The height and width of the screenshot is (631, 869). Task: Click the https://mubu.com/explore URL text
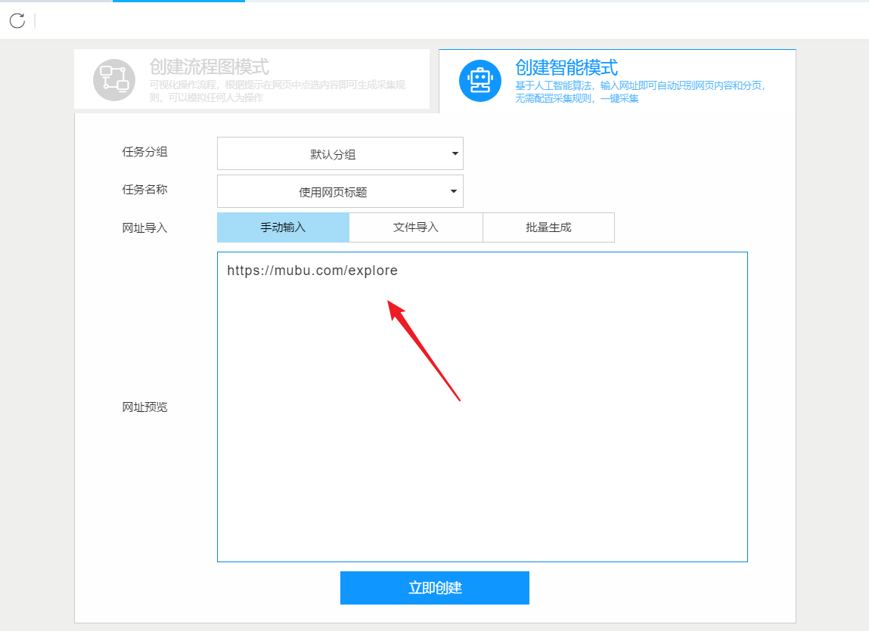point(312,271)
